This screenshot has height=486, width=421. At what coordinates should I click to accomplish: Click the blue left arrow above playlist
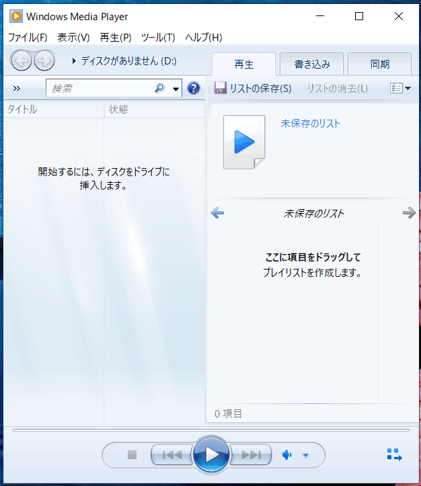(x=217, y=213)
